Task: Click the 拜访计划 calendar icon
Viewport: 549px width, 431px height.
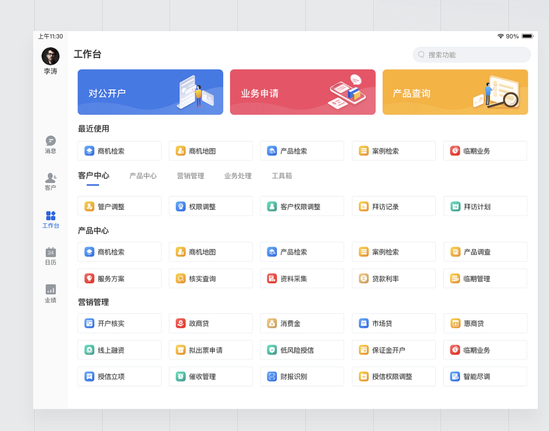Action: coord(455,207)
